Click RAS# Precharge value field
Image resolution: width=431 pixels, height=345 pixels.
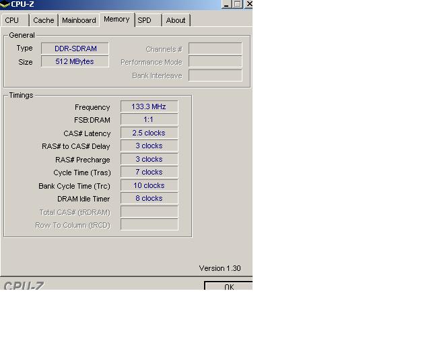(x=149, y=159)
